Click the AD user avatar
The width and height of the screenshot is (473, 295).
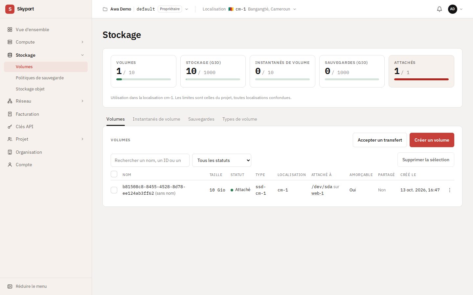453,9
